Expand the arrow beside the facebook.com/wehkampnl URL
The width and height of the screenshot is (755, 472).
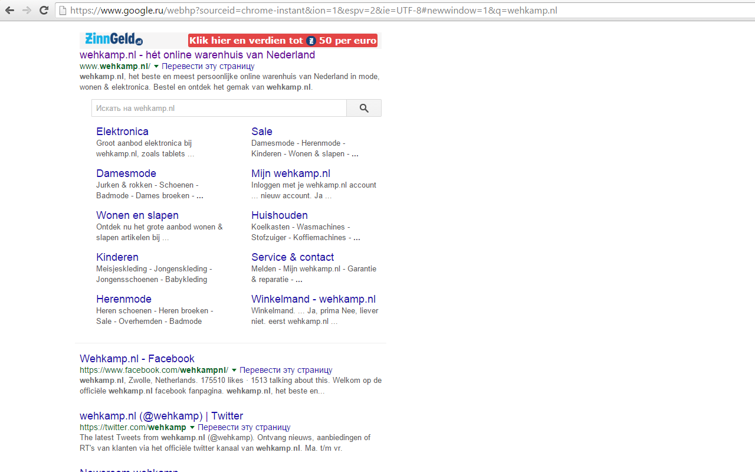point(234,371)
